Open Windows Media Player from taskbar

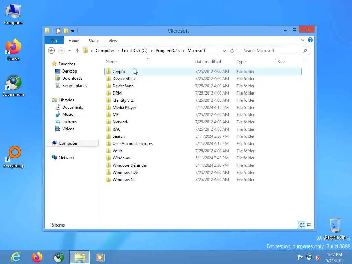[100, 257]
